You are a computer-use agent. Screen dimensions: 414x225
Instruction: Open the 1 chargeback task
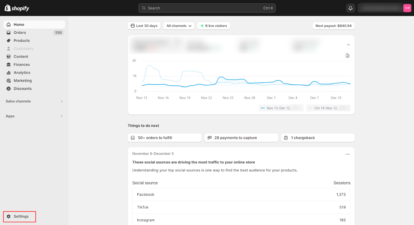point(318,138)
